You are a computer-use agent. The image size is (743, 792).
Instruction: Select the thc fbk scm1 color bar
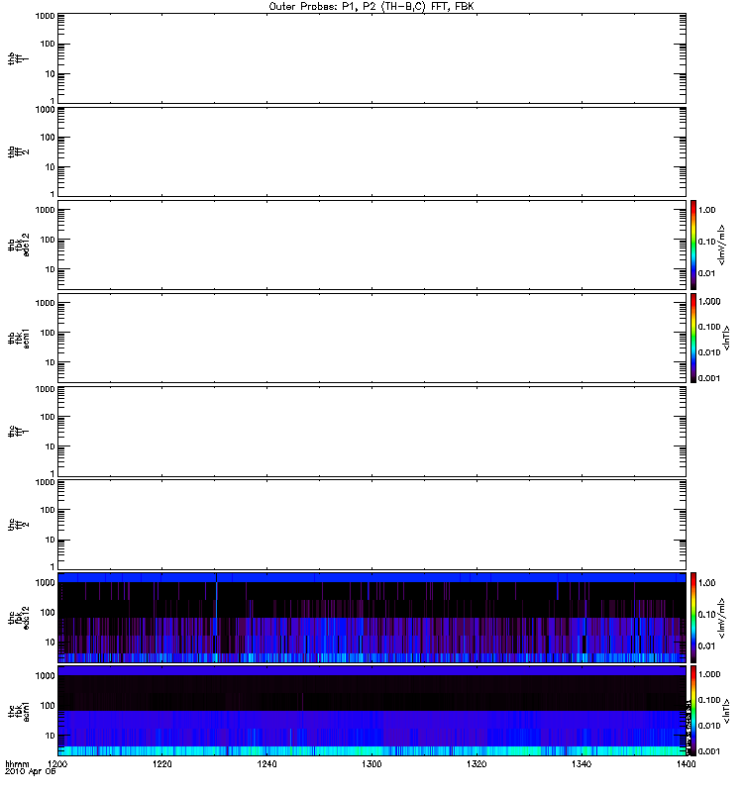pos(693,711)
